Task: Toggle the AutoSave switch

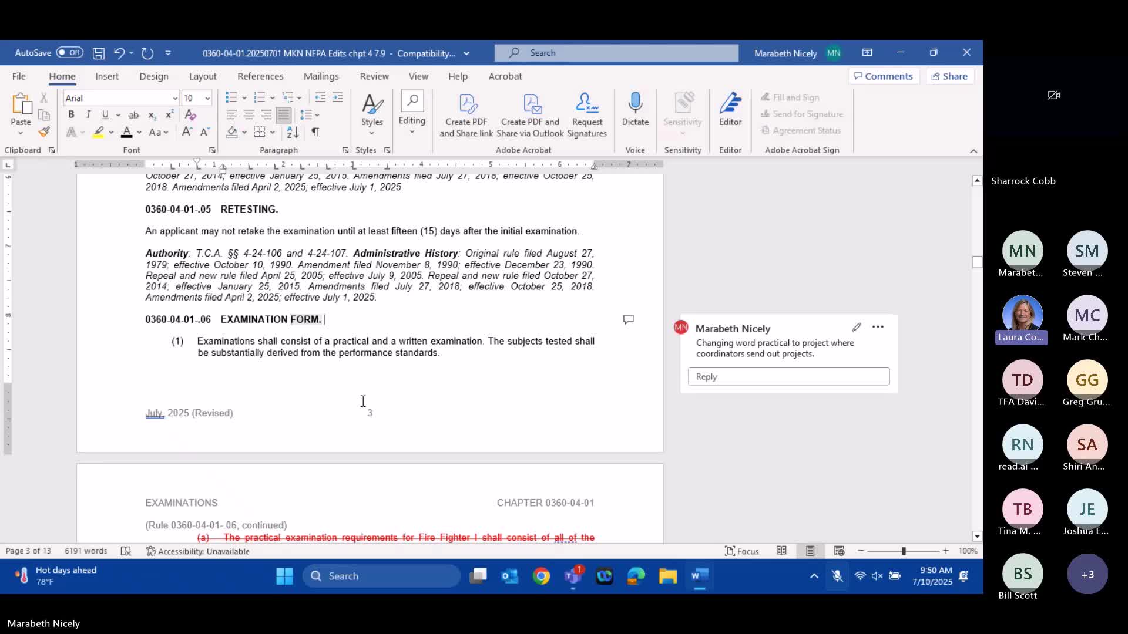Action: tap(70, 53)
